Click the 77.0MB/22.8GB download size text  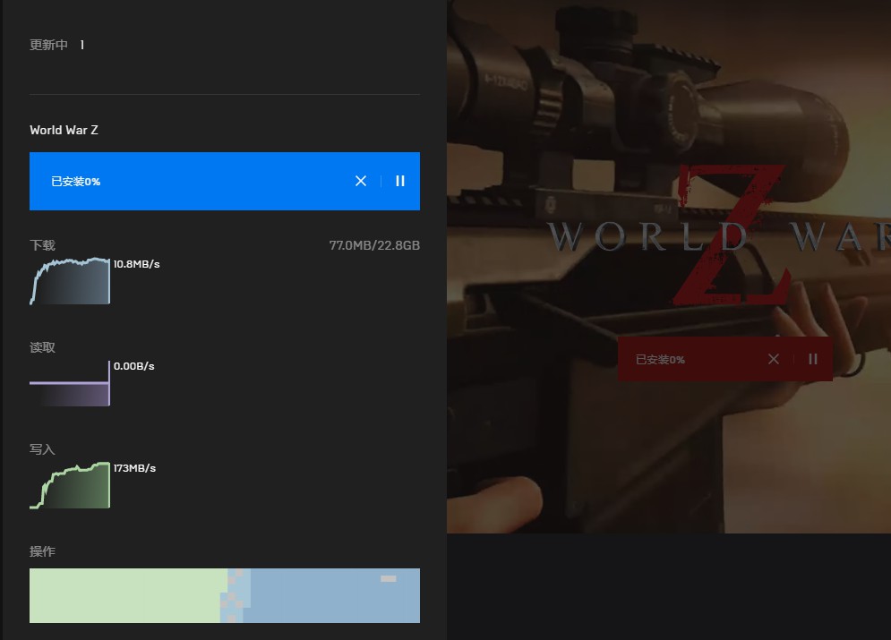[x=374, y=245]
